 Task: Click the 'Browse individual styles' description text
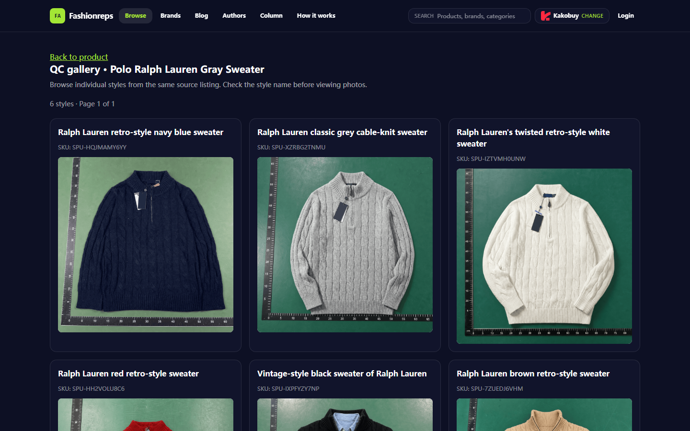[x=208, y=85]
